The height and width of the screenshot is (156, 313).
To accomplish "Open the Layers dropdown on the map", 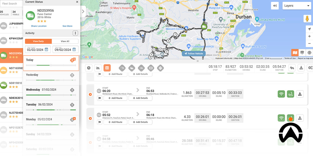I will [297, 5].
